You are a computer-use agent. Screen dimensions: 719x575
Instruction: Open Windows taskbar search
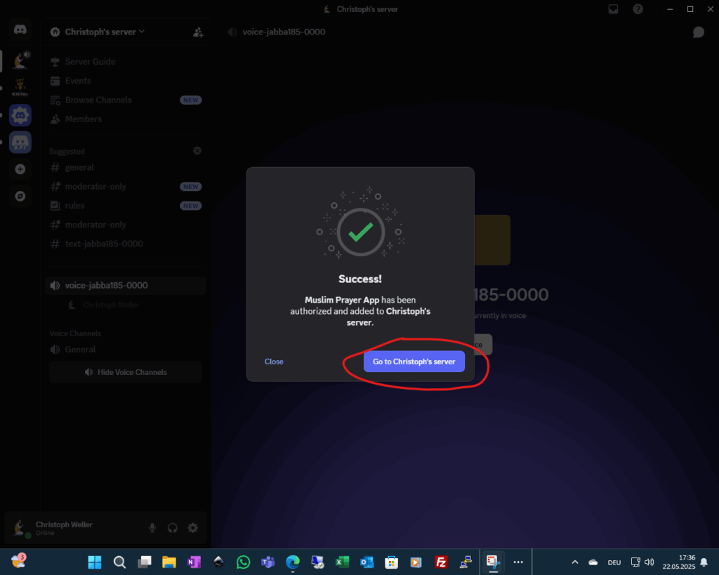119,562
